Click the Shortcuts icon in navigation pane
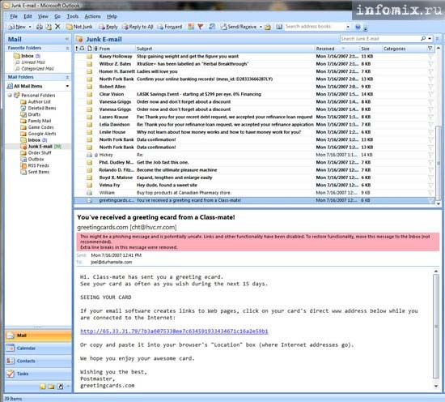445x402 pixels. tap(60, 387)
